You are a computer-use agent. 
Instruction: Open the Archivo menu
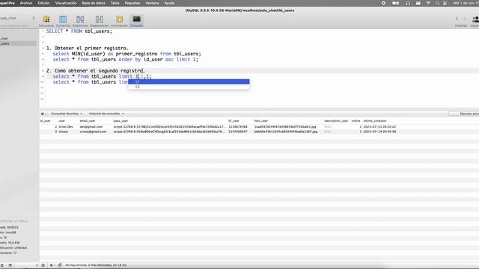26,3
